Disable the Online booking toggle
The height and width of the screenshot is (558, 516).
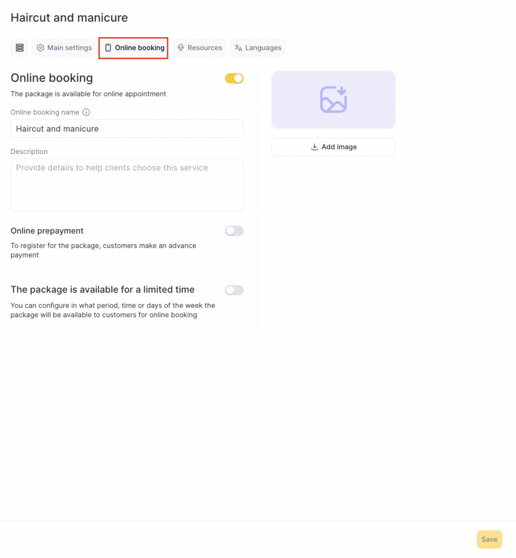click(234, 78)
